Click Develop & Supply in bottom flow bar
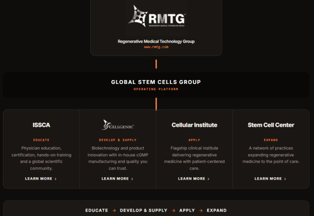Image resolution: width=314 pixels, height=216 pixels. click(143, 210)
